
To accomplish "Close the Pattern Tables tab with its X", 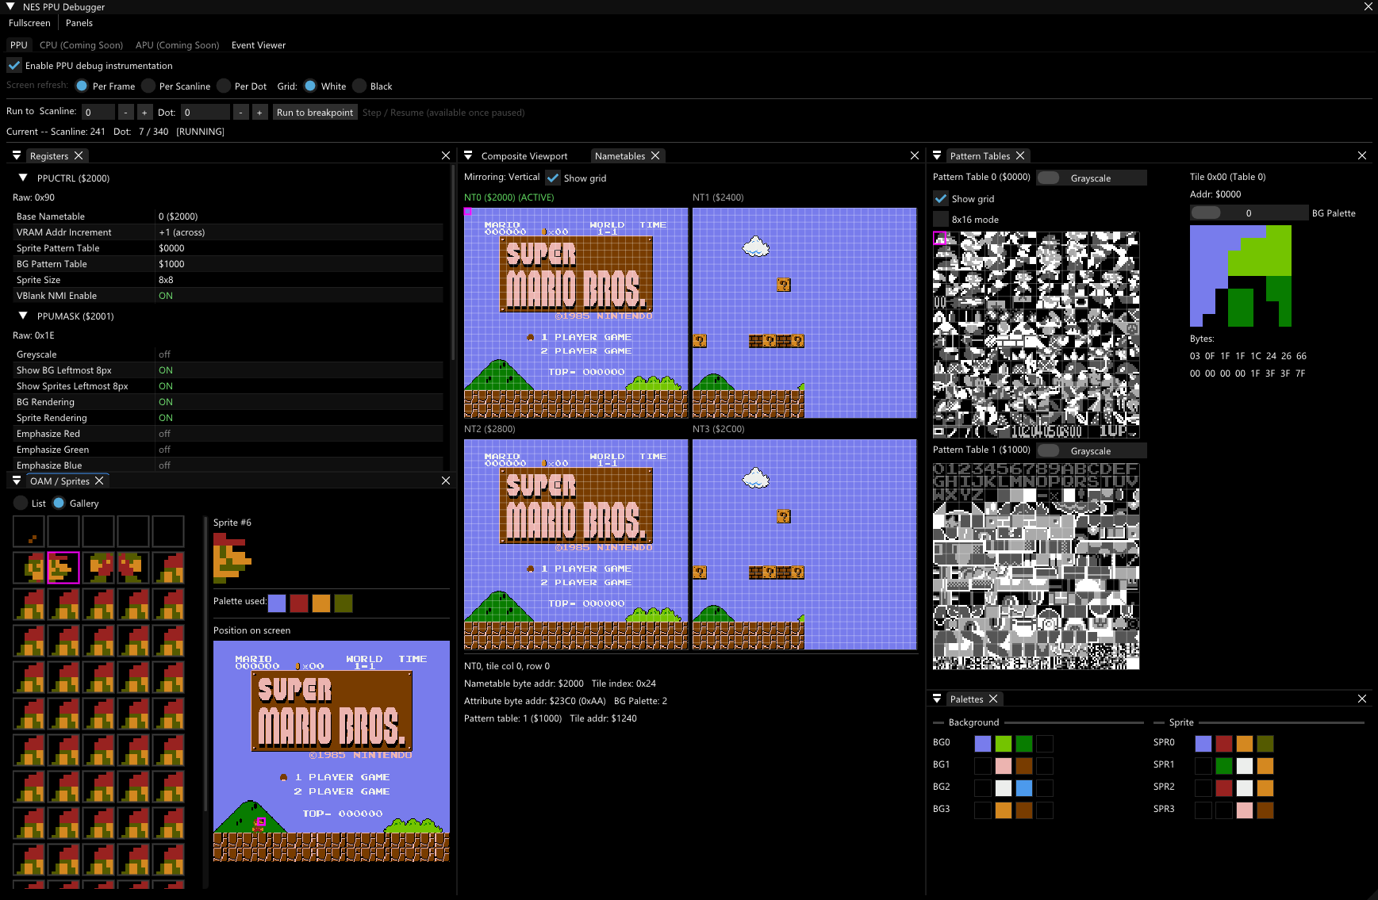I will pos(1020,156).
